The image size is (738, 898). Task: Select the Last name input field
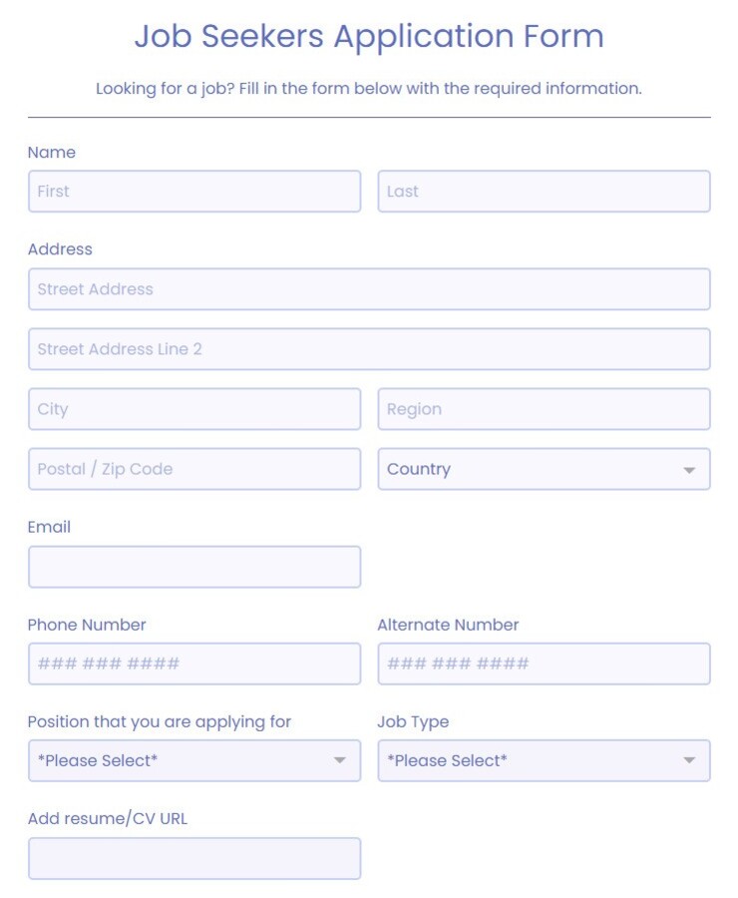(544, 192)
